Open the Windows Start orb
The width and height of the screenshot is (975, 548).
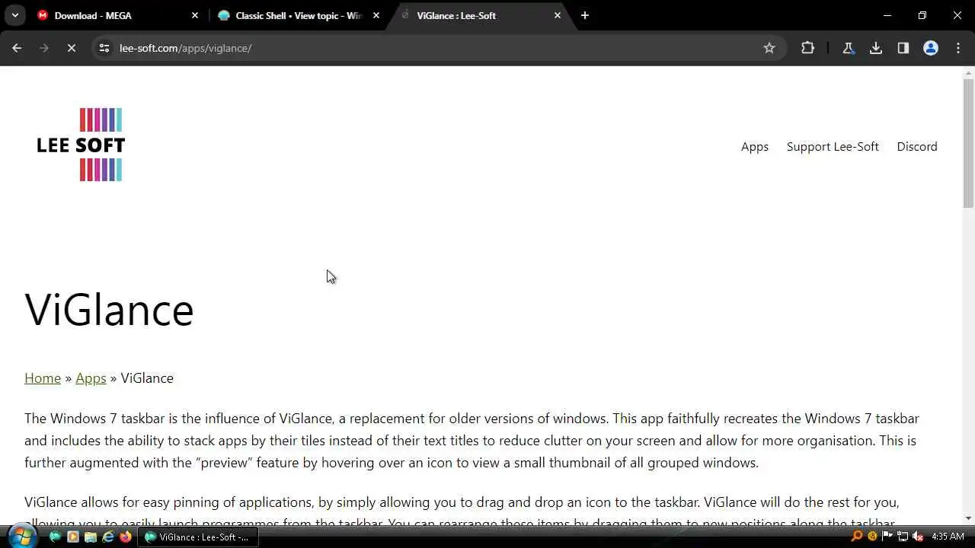click(21, 537)
